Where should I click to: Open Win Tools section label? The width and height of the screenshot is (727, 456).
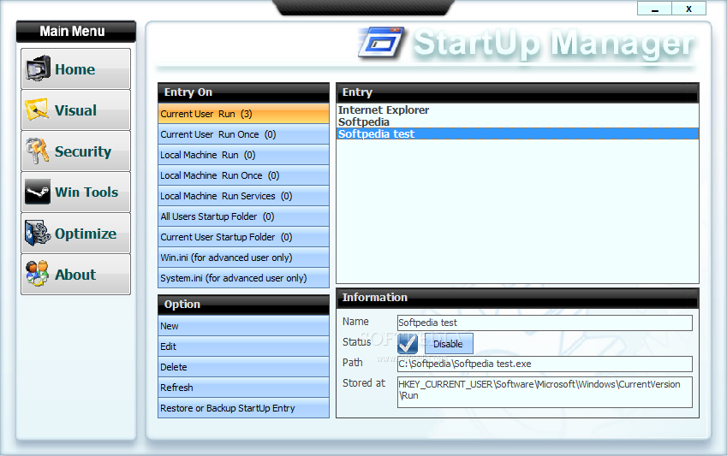86,192
